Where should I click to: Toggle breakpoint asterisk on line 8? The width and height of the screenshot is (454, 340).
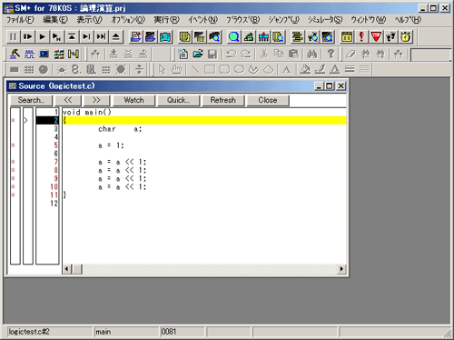(14, 170)
